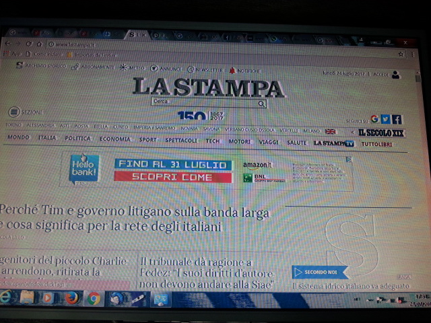The height and width of the screenshot is (323, 431).
Task: Click the browser forward arrow
Action: (18, 43)
